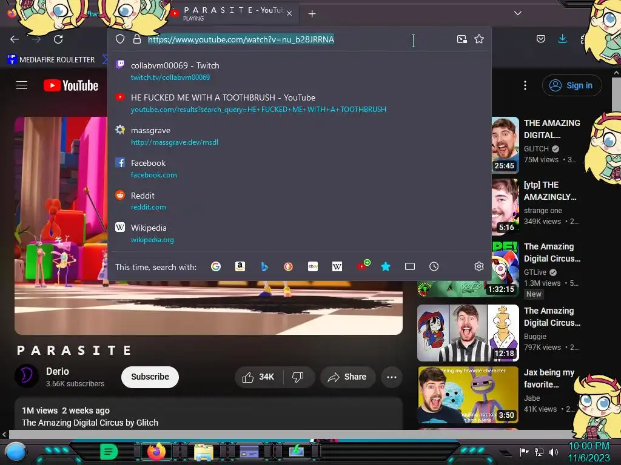Select the HE FUCKED ME WITH A TOOTHBRUSH suggestion
Image resolution: width=621 pixels, height=465 pixels.
pos(300,103)
